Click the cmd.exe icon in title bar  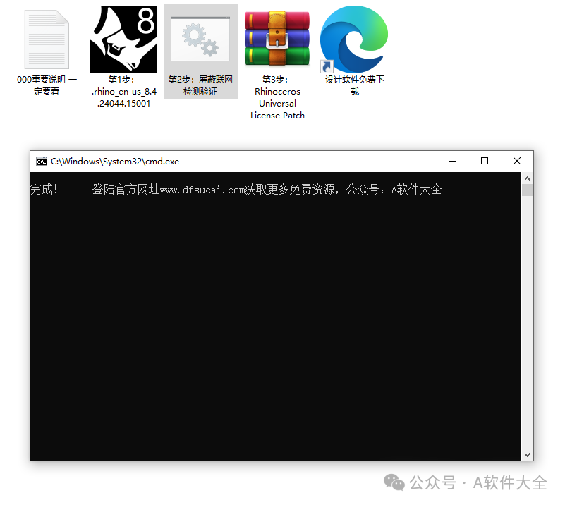pyautogui.click(x=42, y=161)
